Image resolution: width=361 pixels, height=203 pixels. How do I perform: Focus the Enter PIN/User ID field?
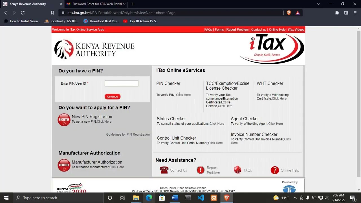[x=122, y=83]
